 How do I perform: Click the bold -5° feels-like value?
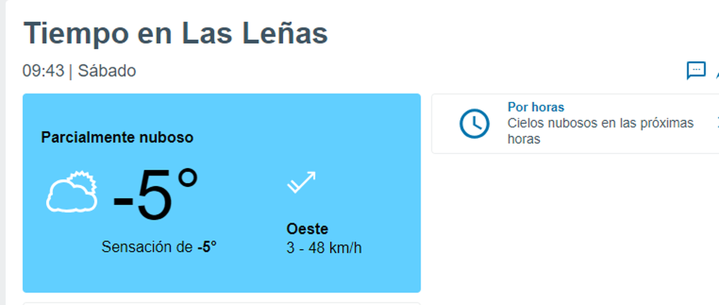point(207,247)
